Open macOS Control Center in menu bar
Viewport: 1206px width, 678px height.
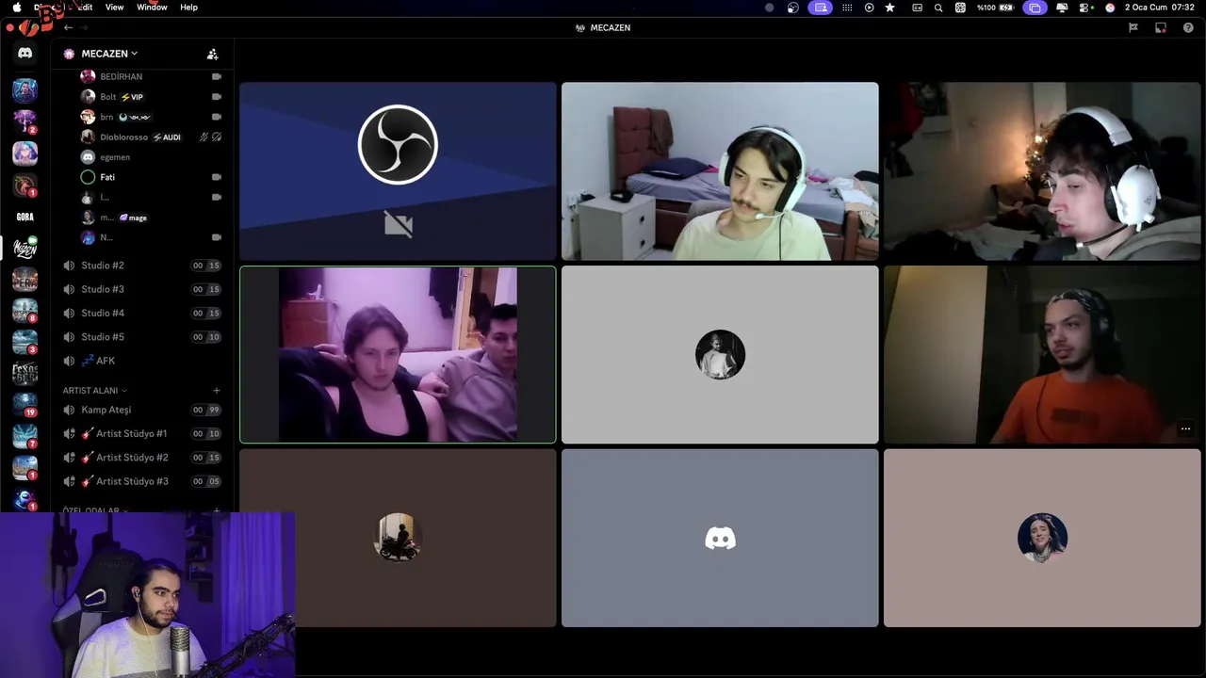1085,8
